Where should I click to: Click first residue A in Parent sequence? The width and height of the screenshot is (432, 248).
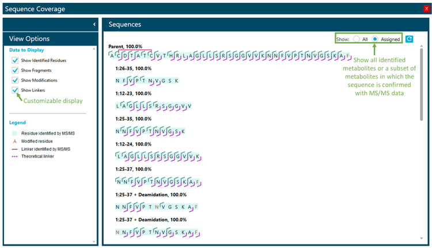click(112, 56)
